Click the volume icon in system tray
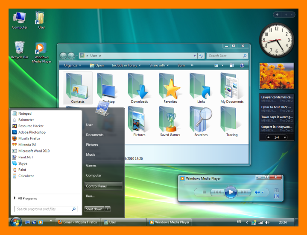Image resolution: width=307 pixels, height=235 pixels. click(x=267, y=223)
